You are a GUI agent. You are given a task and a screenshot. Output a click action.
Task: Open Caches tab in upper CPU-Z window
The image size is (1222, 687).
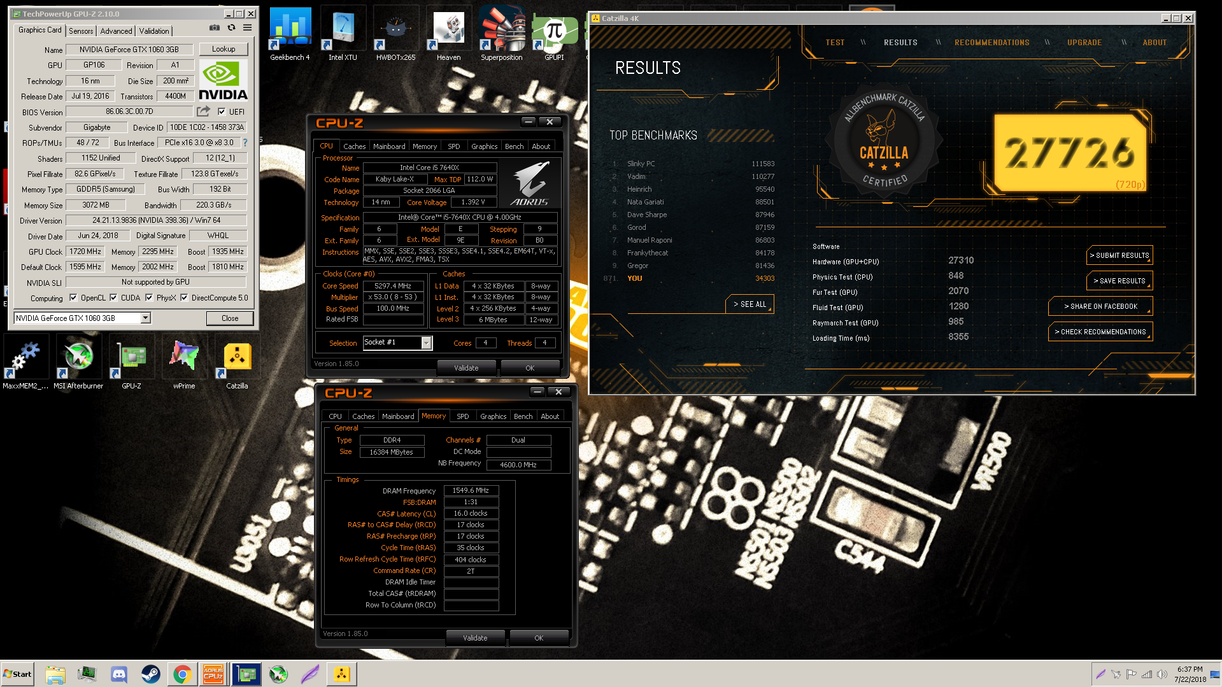tap(355, 146)
